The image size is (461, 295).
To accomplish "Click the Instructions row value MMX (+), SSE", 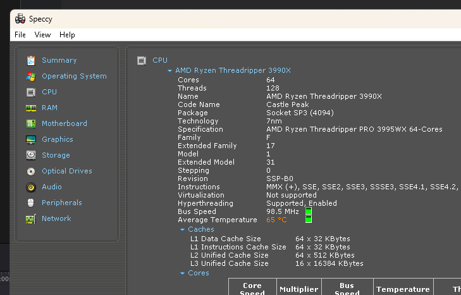I will tap(362, 187).
